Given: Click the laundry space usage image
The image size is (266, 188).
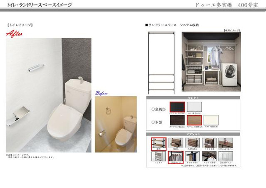Looking at the screenshot, I should point(210,62).
